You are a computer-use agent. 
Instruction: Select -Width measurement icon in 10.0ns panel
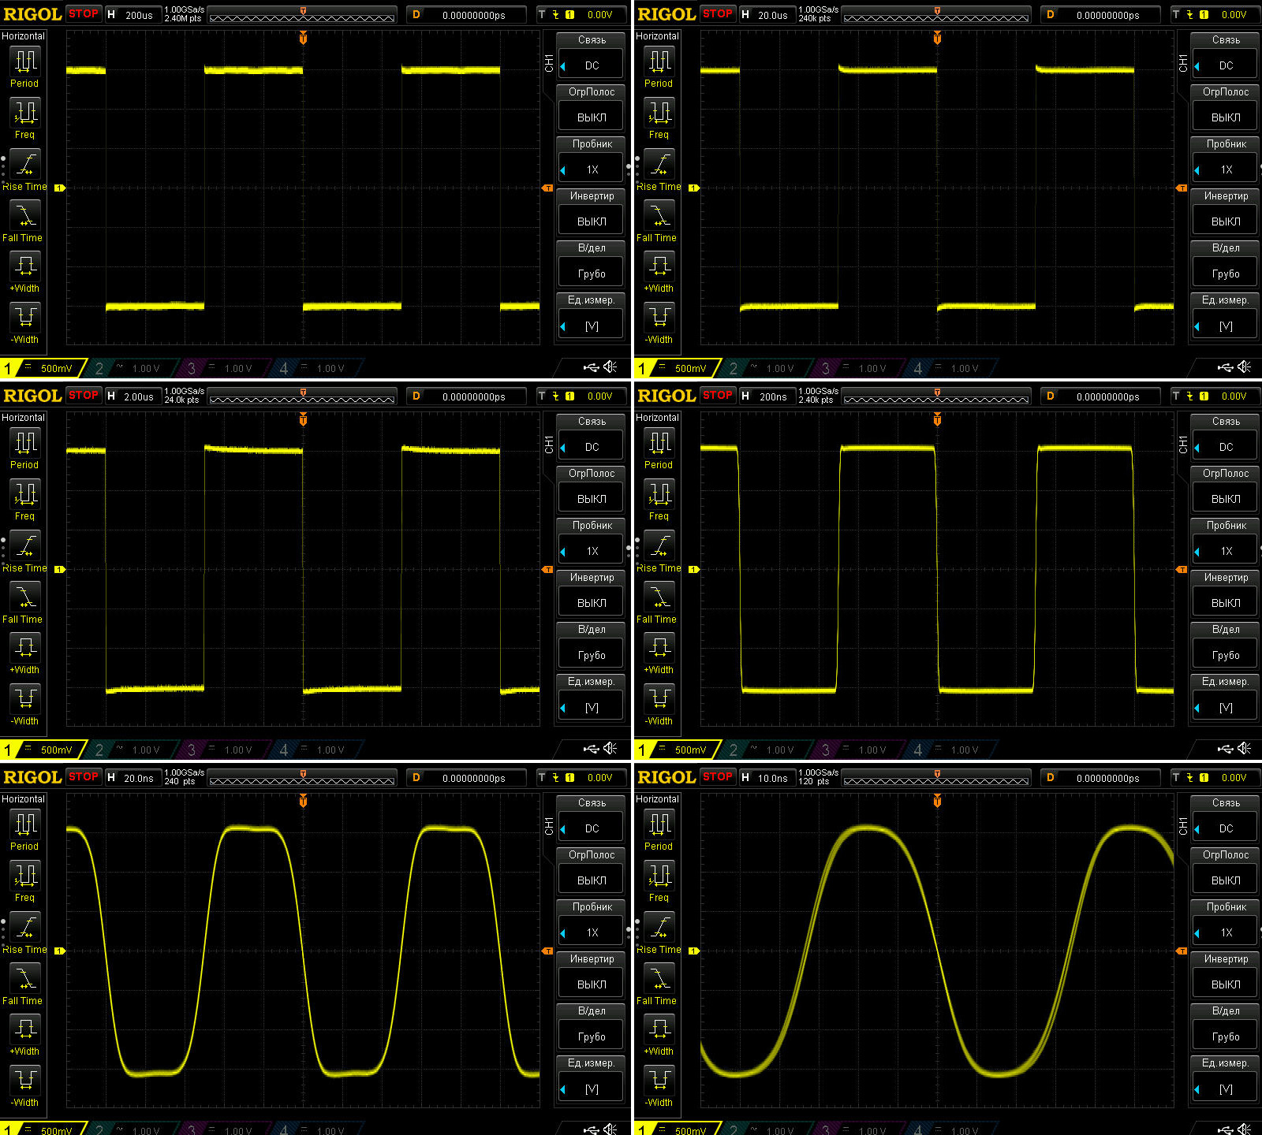tap(659, 1080)
